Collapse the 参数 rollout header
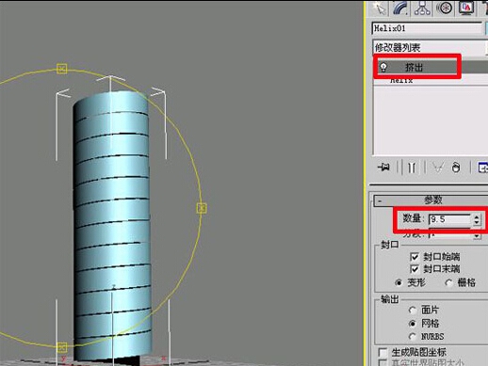Image resolution: width=488 pixels, height=366 pixels. 431,200
